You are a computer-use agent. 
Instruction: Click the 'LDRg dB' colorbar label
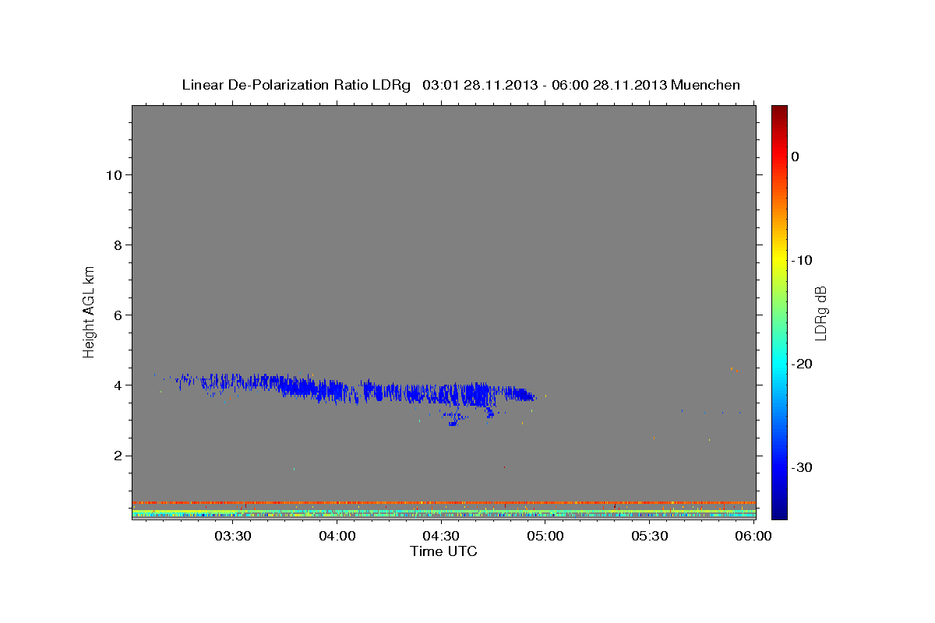click(820, 312)
